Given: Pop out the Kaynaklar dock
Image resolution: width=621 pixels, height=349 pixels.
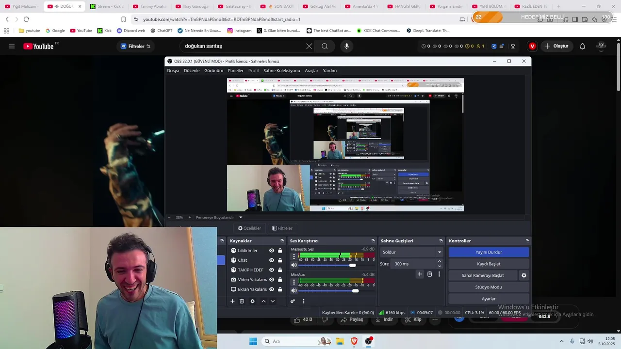Looking at the screenshot, I should 282,241.
